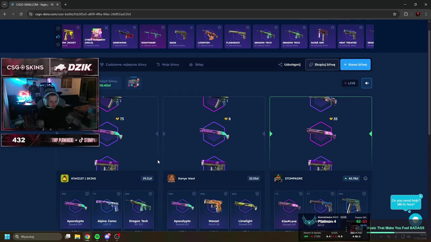Open the Chrome profile avatar

tap(418, 14)
